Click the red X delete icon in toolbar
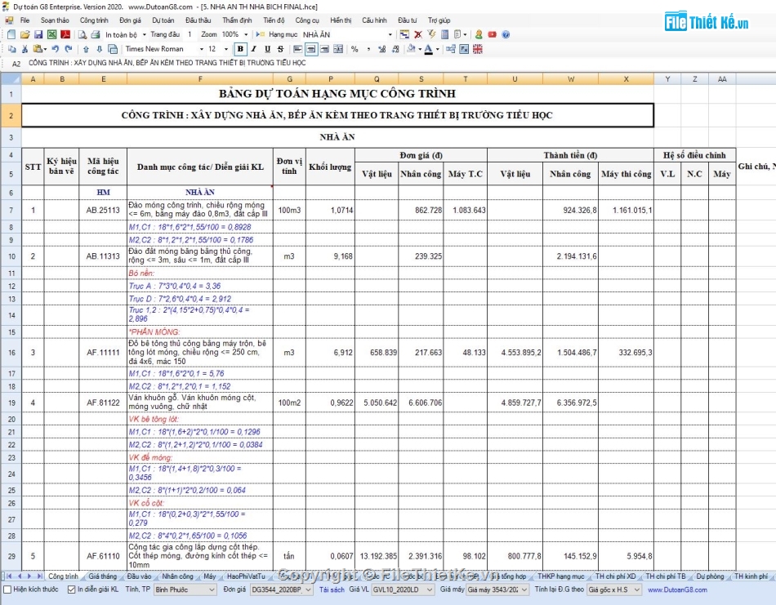The width and height of the screenshot is (776, 605). point(418,34)
